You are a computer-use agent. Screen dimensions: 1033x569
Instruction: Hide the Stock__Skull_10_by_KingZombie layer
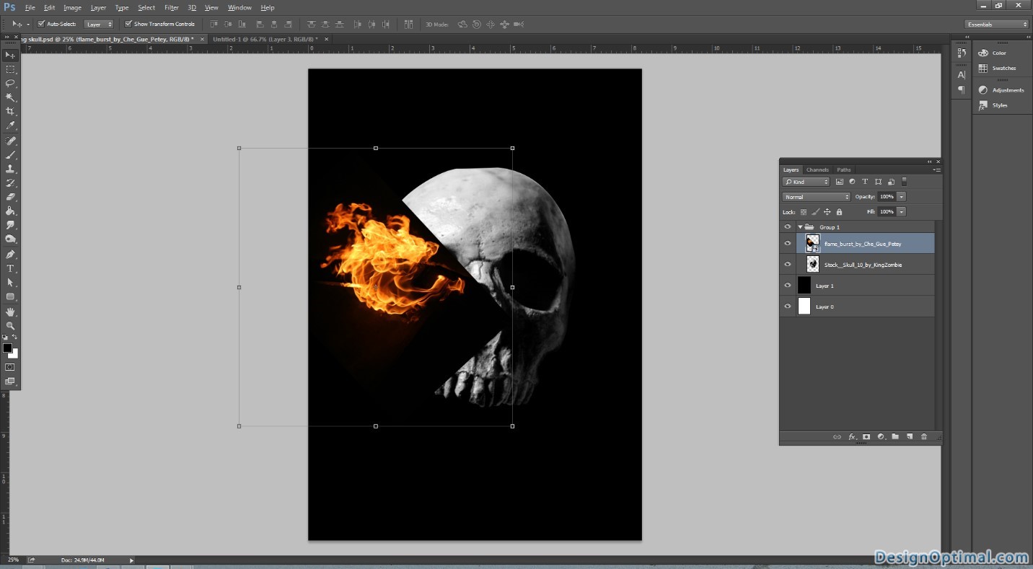tap(788, 264)
